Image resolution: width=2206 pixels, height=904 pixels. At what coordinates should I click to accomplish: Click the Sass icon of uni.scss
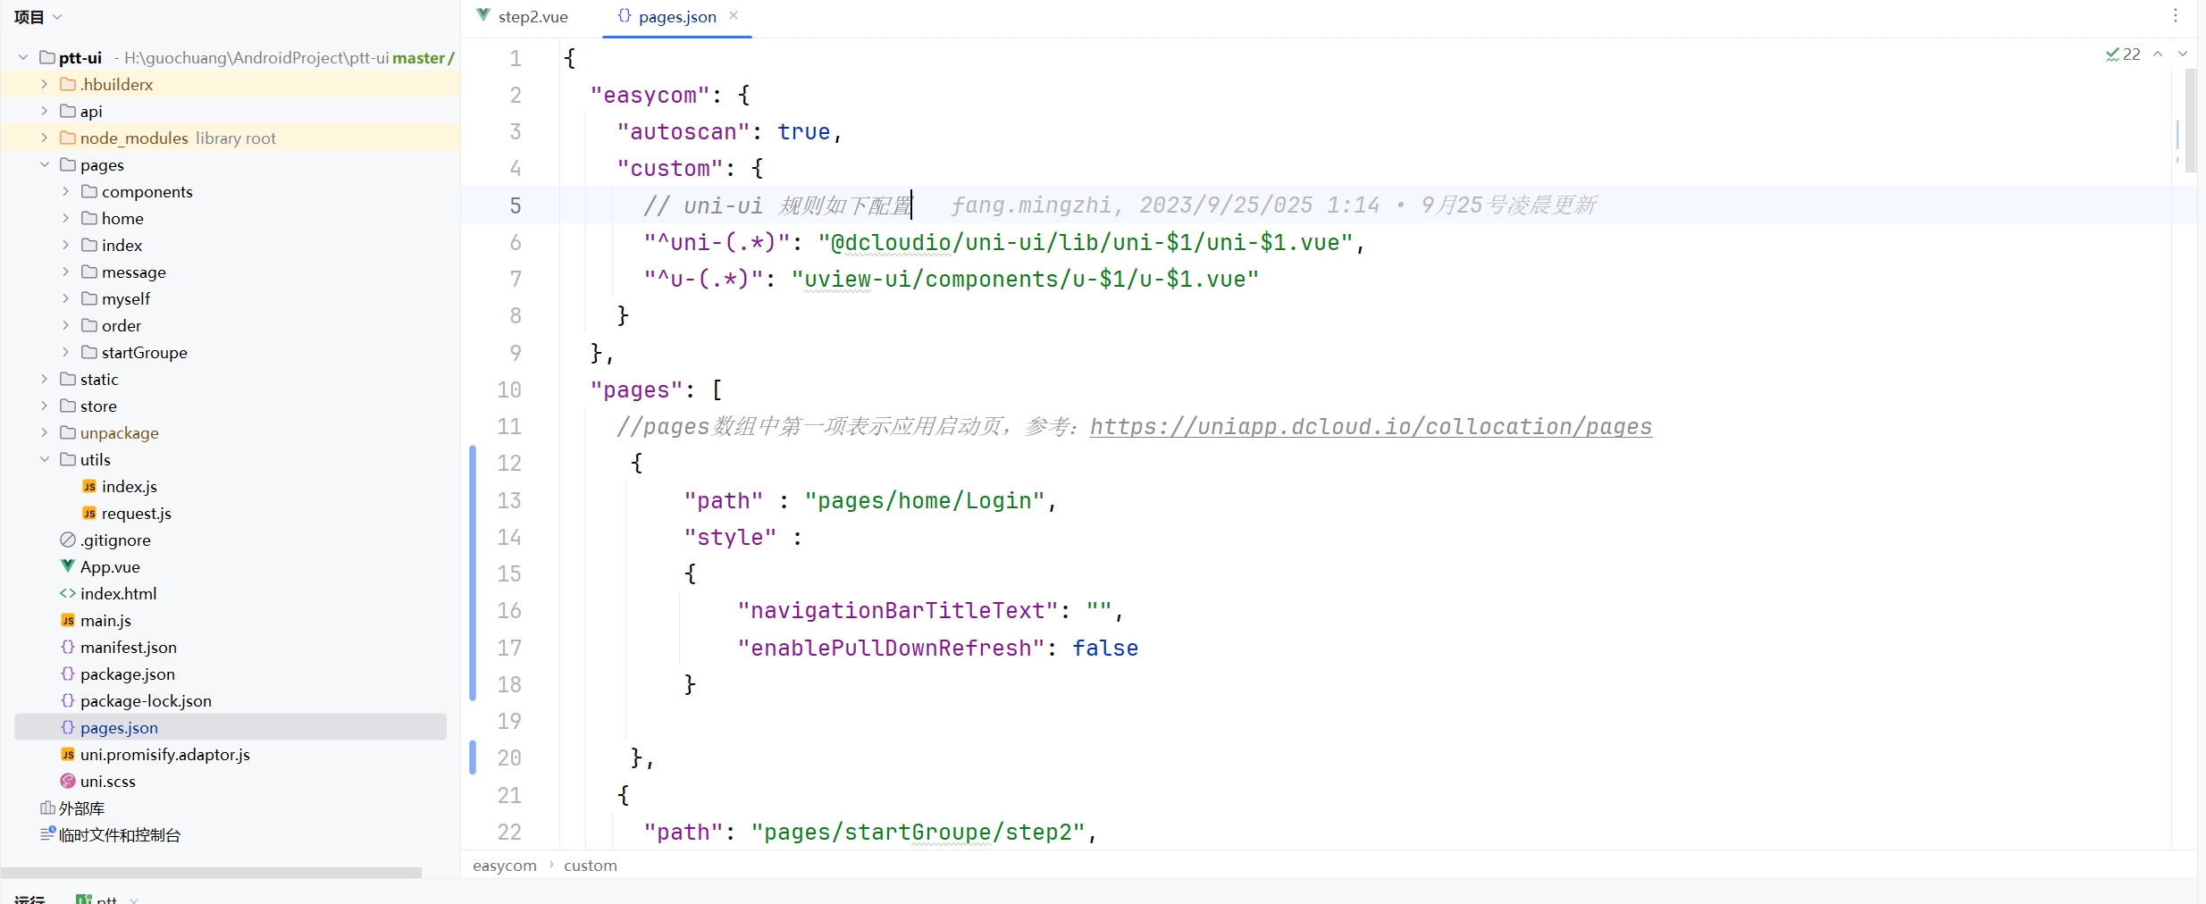pyautogui.click(x=68, y=781)
